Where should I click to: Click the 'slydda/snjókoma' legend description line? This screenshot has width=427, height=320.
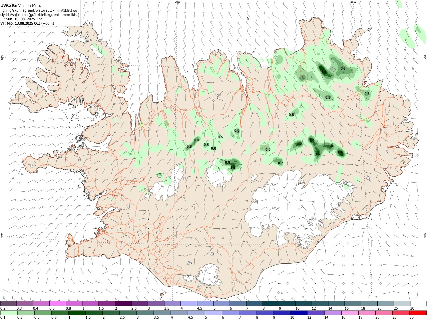(x=40, y=15)
